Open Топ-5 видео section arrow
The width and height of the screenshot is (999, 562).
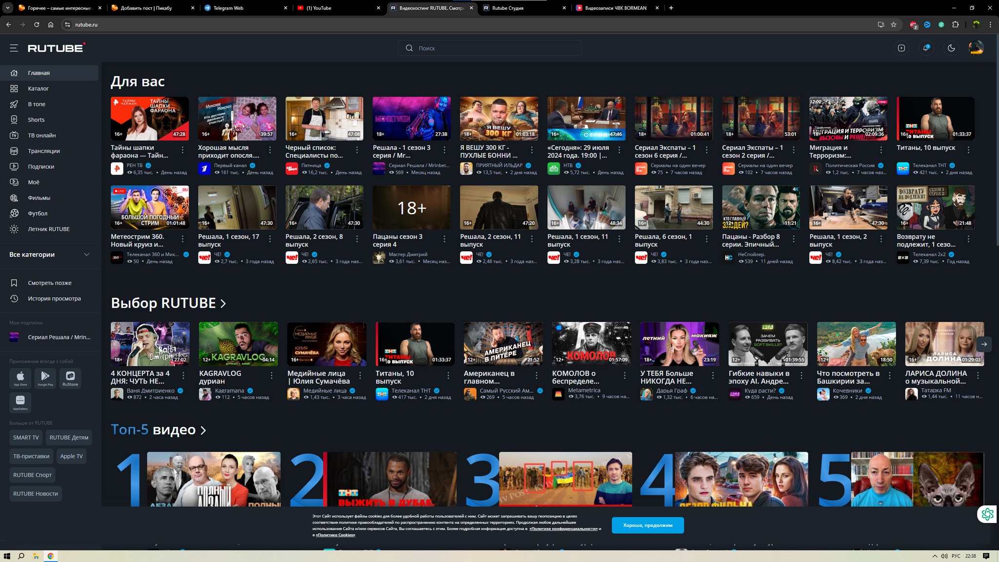pyautogui.click(x=203, y=430)
